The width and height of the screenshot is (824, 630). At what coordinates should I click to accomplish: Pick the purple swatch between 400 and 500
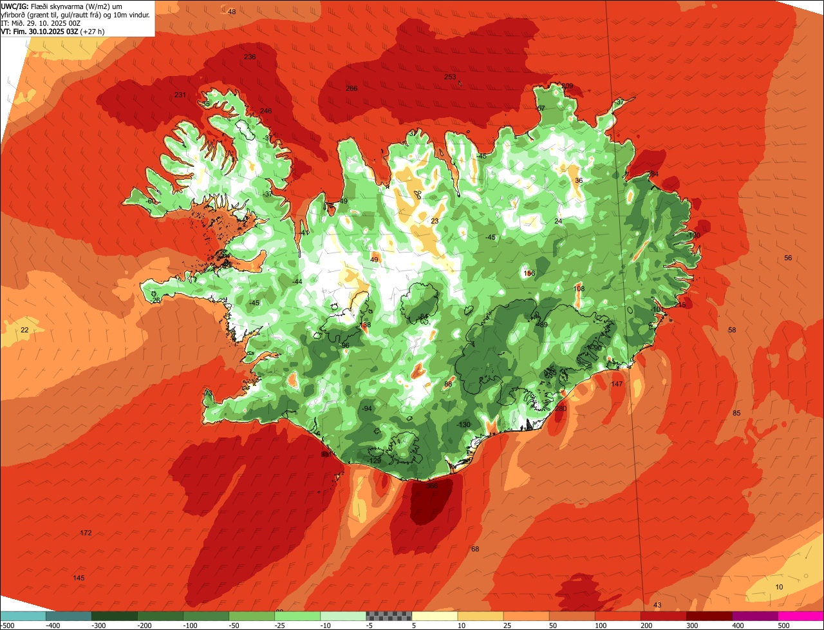(755, 616)
